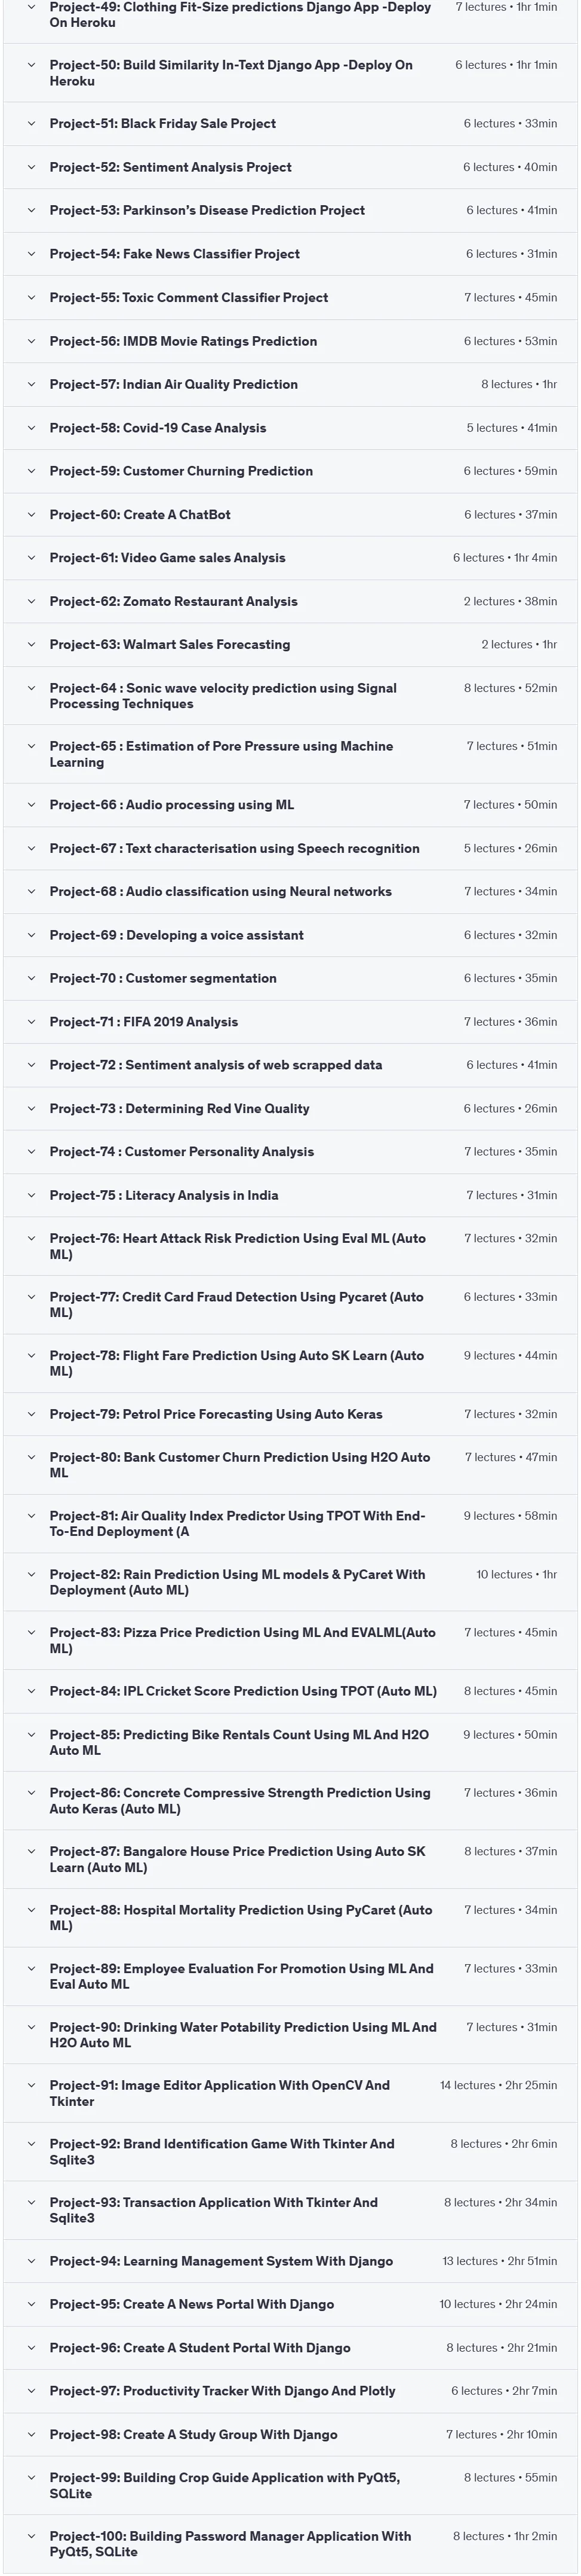Viewport: 581px width, 2576px height.
Task: Open Project-95: Create A News Portal title
Action: pos(192,2305)
